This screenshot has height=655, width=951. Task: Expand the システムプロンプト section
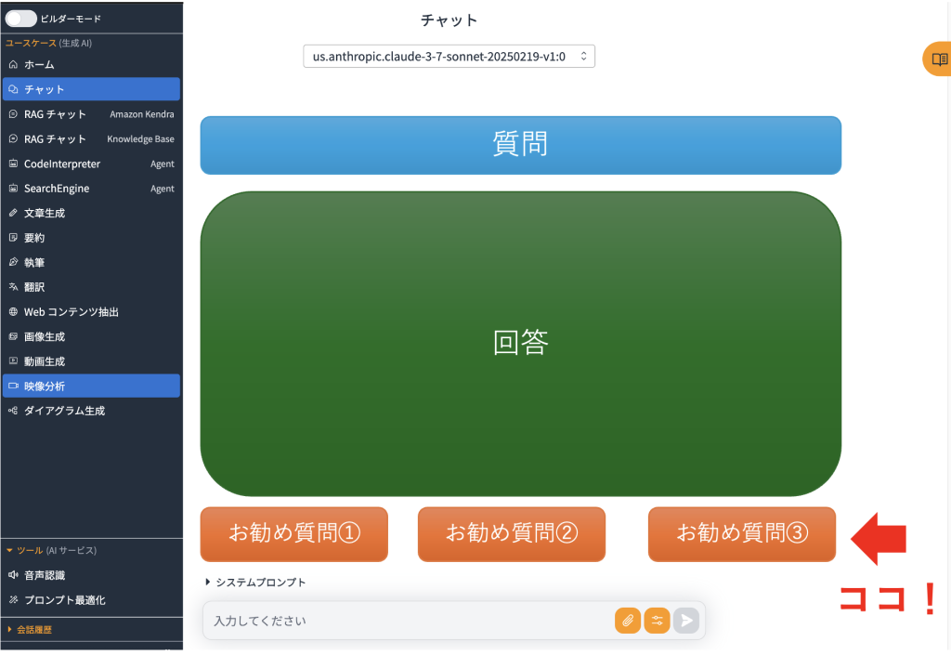(x=255, y=583)
